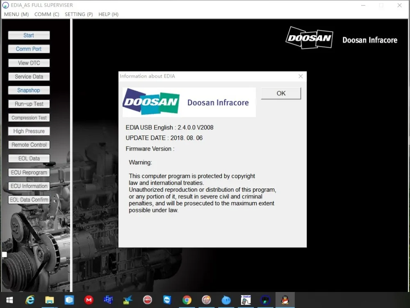Click ECU Reprogram
The width and height of the screenshot is (410, 308).
click(29, 172)
